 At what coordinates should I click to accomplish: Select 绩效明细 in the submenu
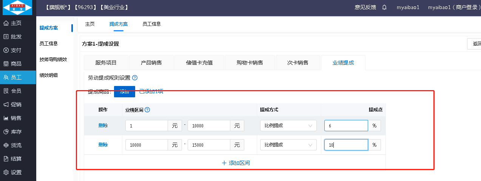(49, 75)
